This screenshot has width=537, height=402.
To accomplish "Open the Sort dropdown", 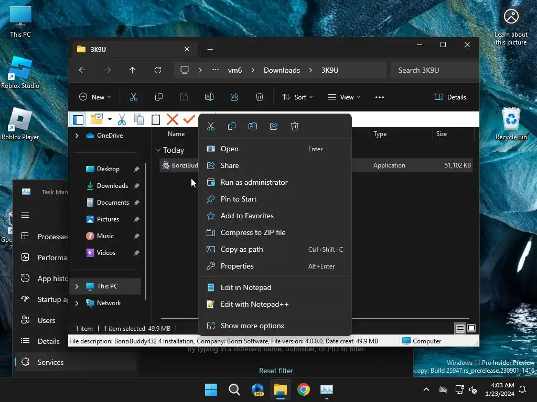I will point(297,97).
